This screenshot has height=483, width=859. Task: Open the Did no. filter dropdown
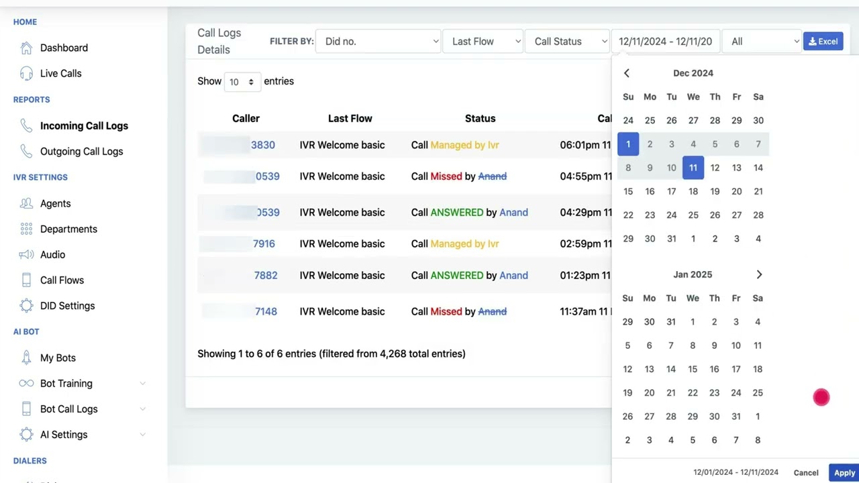pyautogui.click(x=378, y=41)
